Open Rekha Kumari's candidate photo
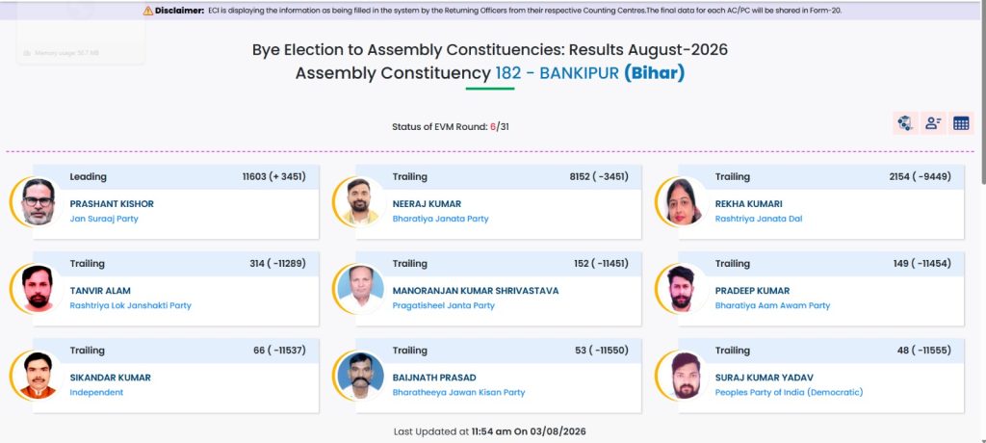 (683, 202)
